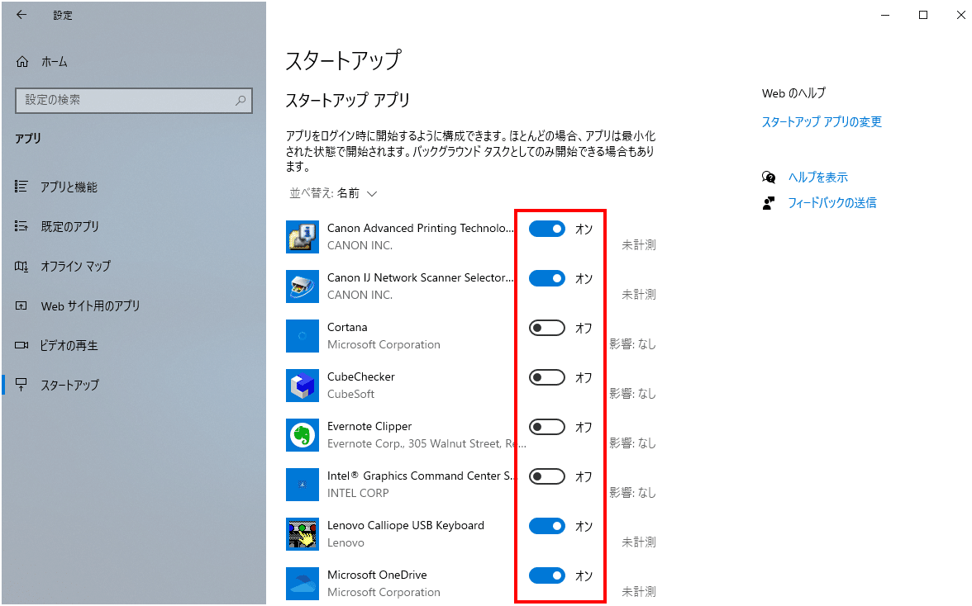
Task: Click the Evernote Clipper name text
Action: click(369, 427)
